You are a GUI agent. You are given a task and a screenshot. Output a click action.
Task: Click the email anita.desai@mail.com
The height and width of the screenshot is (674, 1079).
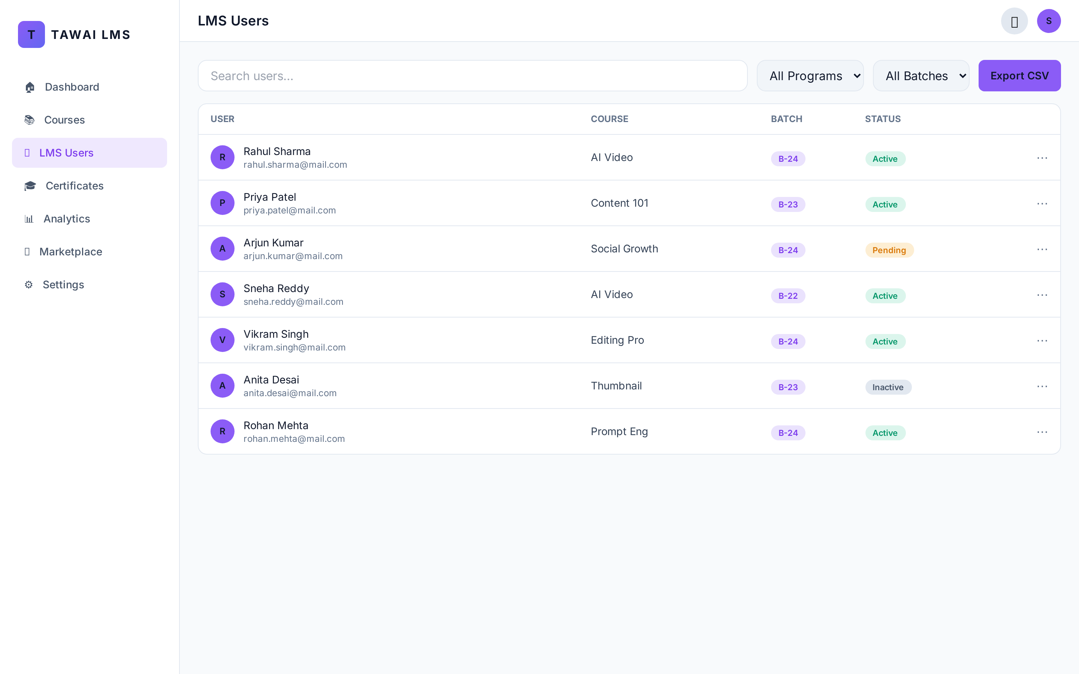click(290, 393)
